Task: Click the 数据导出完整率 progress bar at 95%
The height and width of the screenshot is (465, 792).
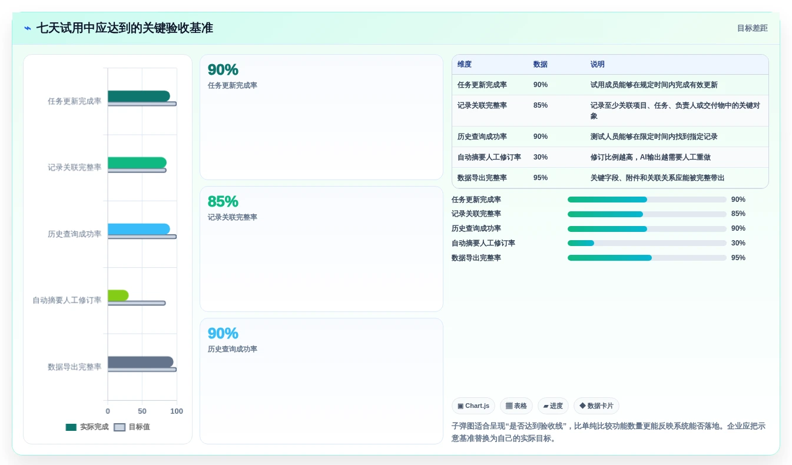Action: point(647,258)
